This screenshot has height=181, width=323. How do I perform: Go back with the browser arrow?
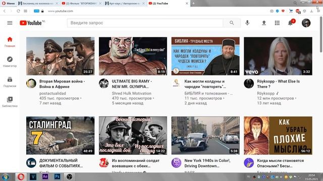[x=5, y=11]
